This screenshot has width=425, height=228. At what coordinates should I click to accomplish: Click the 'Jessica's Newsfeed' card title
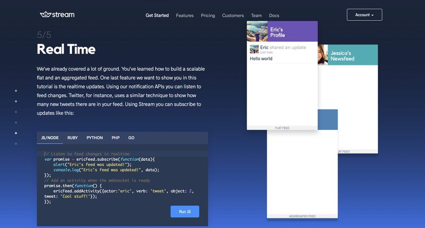point(342,56)
